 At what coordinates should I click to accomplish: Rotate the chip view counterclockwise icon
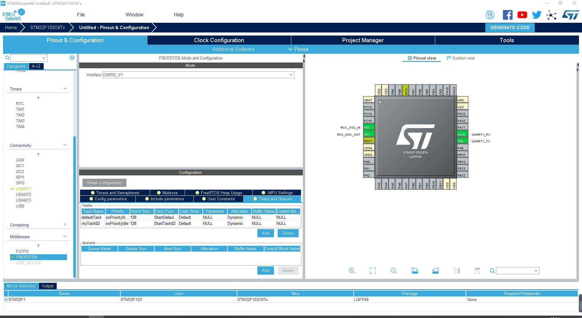[436, 271]
